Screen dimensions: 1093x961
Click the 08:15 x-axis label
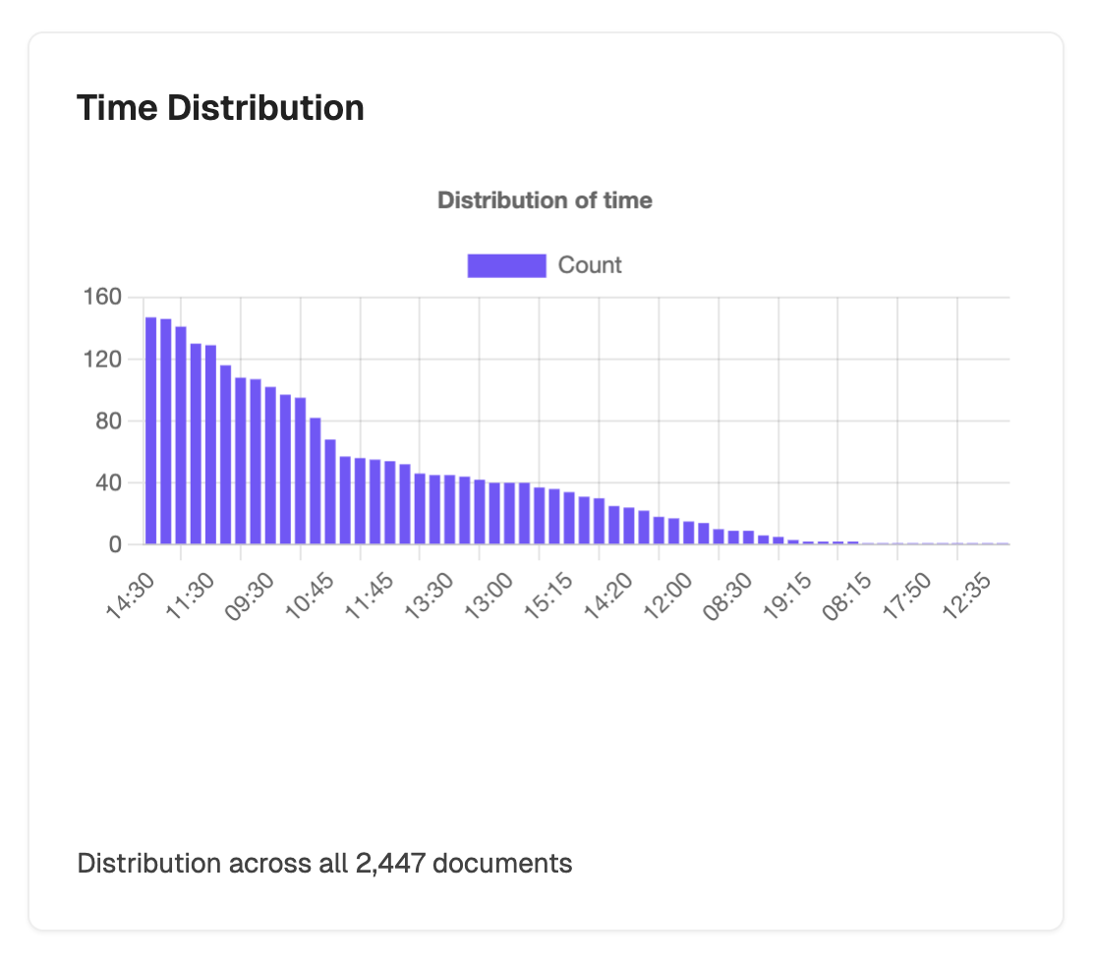tap(847, 595)
